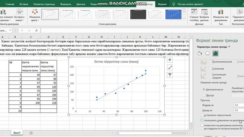244x137 pixels.
Task: Enable display R-squared value checkbox
Action: point(202,125)
